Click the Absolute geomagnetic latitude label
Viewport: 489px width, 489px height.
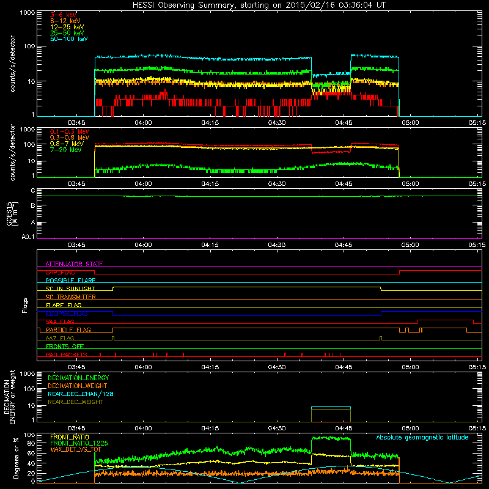[422, 438]
